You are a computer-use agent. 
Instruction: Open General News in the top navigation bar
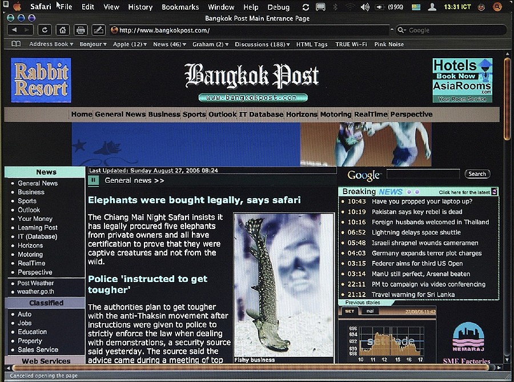(121, 114)
